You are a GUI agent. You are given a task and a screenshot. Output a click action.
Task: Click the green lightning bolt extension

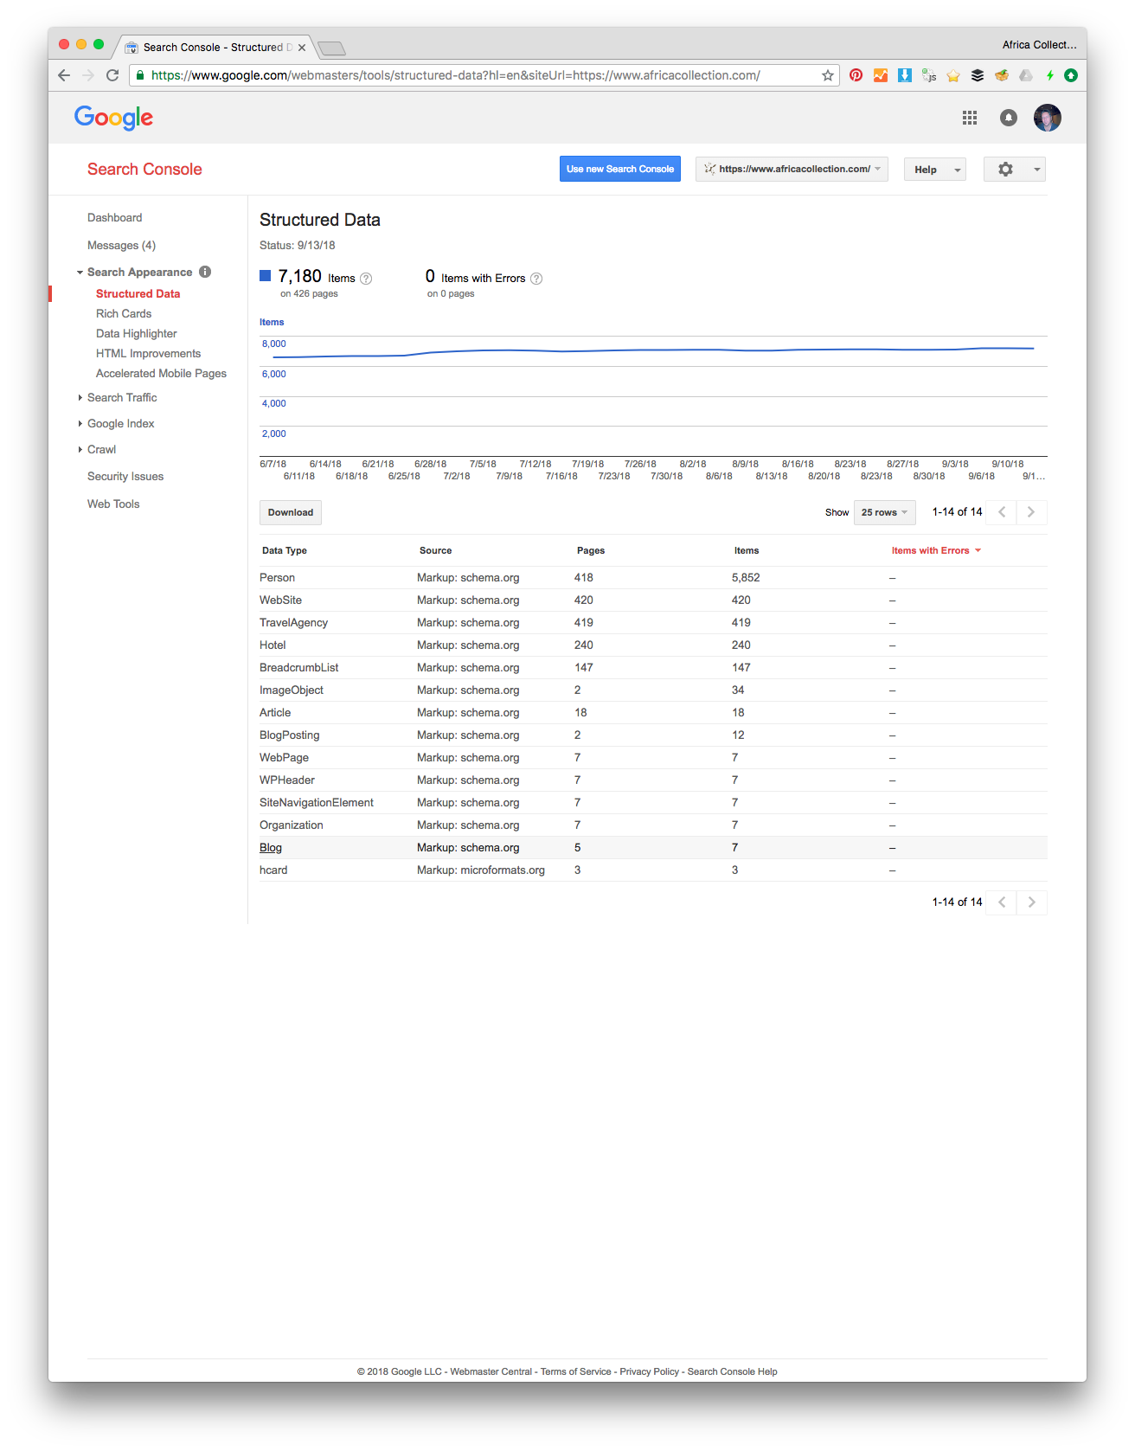point(1049,75)
